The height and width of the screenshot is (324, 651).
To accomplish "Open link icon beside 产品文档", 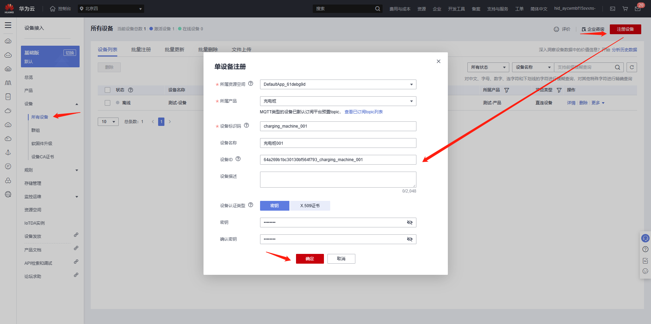I will [x=76, y=248].
